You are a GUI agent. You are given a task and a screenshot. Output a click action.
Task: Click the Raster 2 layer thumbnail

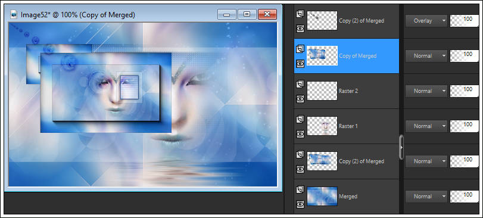click(x=322, y=91)
